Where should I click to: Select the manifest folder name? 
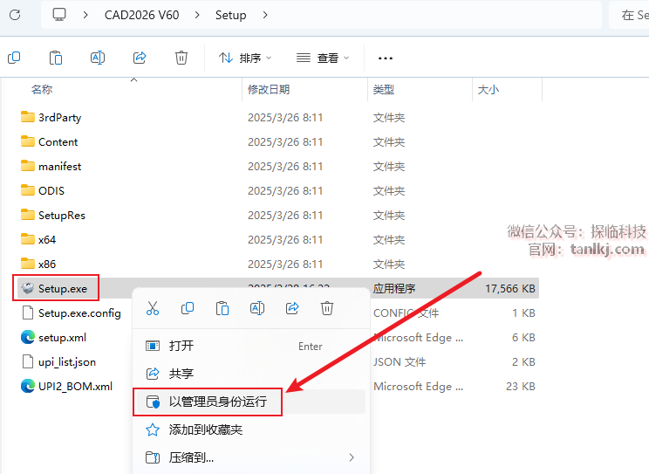[59, 166]
